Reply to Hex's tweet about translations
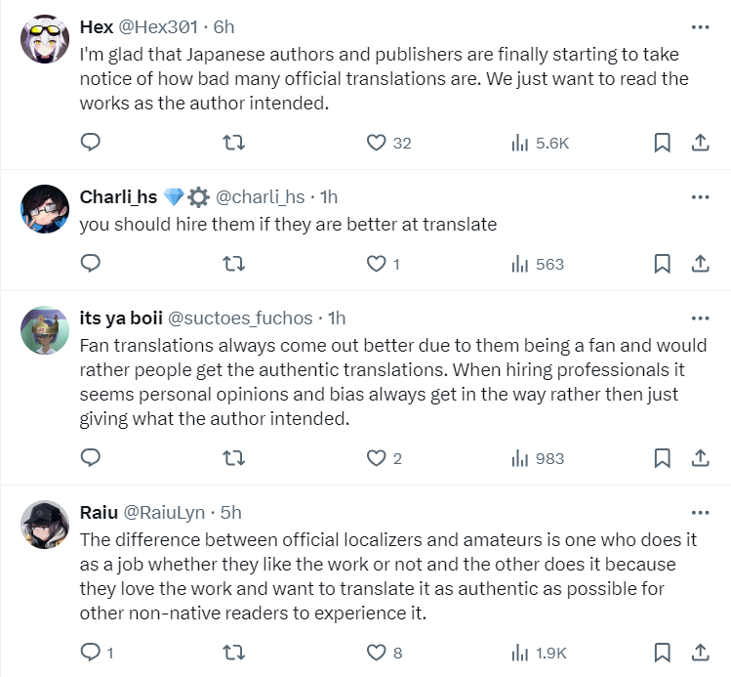The width and height of the screenshot is (731, 677). coord(91,143)
